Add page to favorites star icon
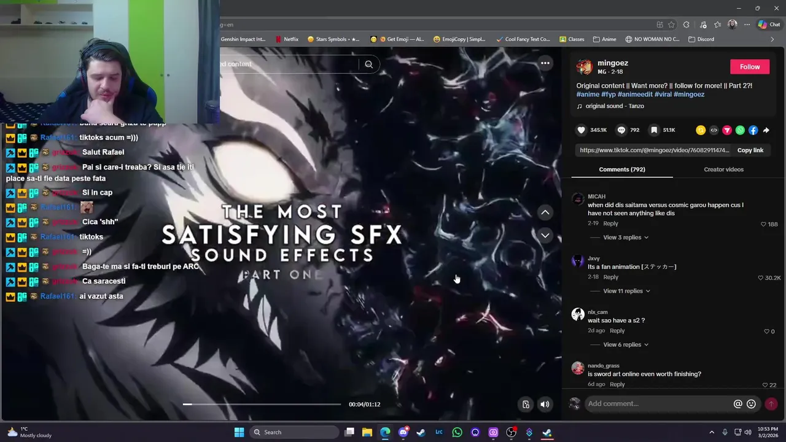The image size is (786, 442). click(671, 25)
